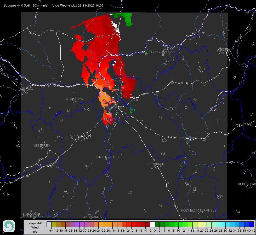The image size is (256, 235).
Task: Click the radar title text with the date
Action: [54, 5]
